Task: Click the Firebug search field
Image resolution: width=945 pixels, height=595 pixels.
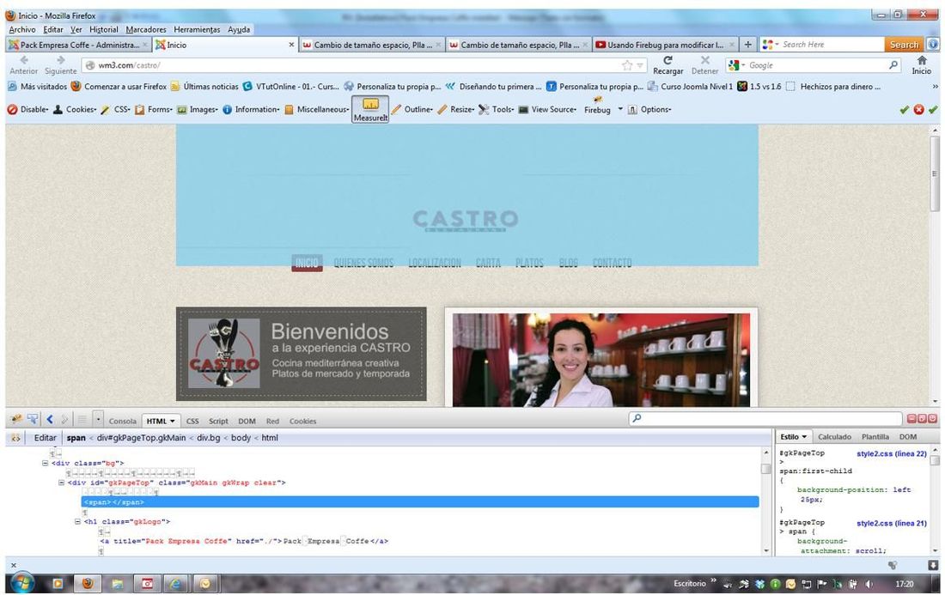Action: (765, 418)
